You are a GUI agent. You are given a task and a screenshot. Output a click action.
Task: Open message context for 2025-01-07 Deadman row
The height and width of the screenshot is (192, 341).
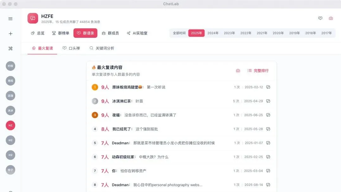pyautogui.click(x=268, y=143)
